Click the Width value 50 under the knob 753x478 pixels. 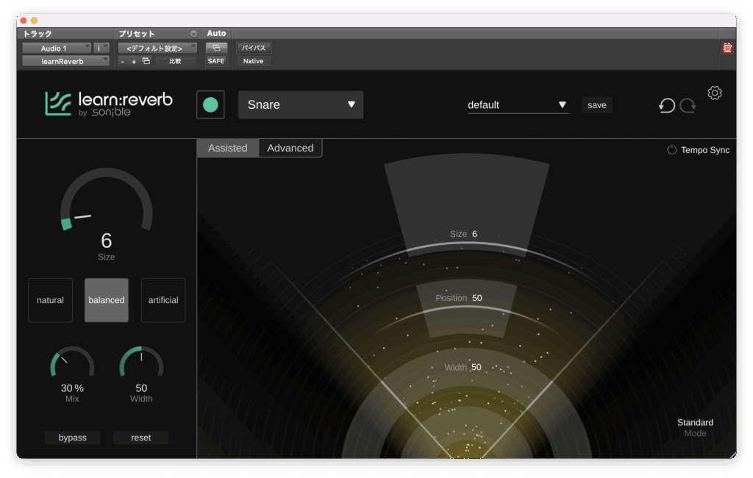tap(141, 388)
